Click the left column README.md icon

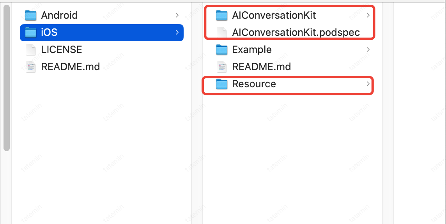tap(31, 67)
